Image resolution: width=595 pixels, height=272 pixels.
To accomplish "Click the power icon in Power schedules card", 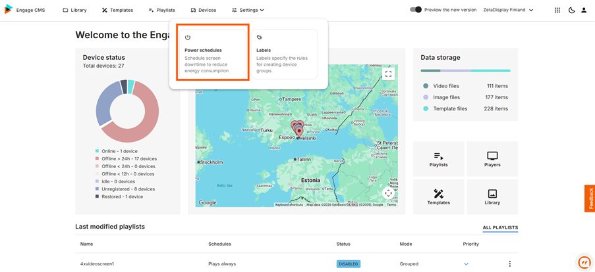I will [x=187, y=37].
